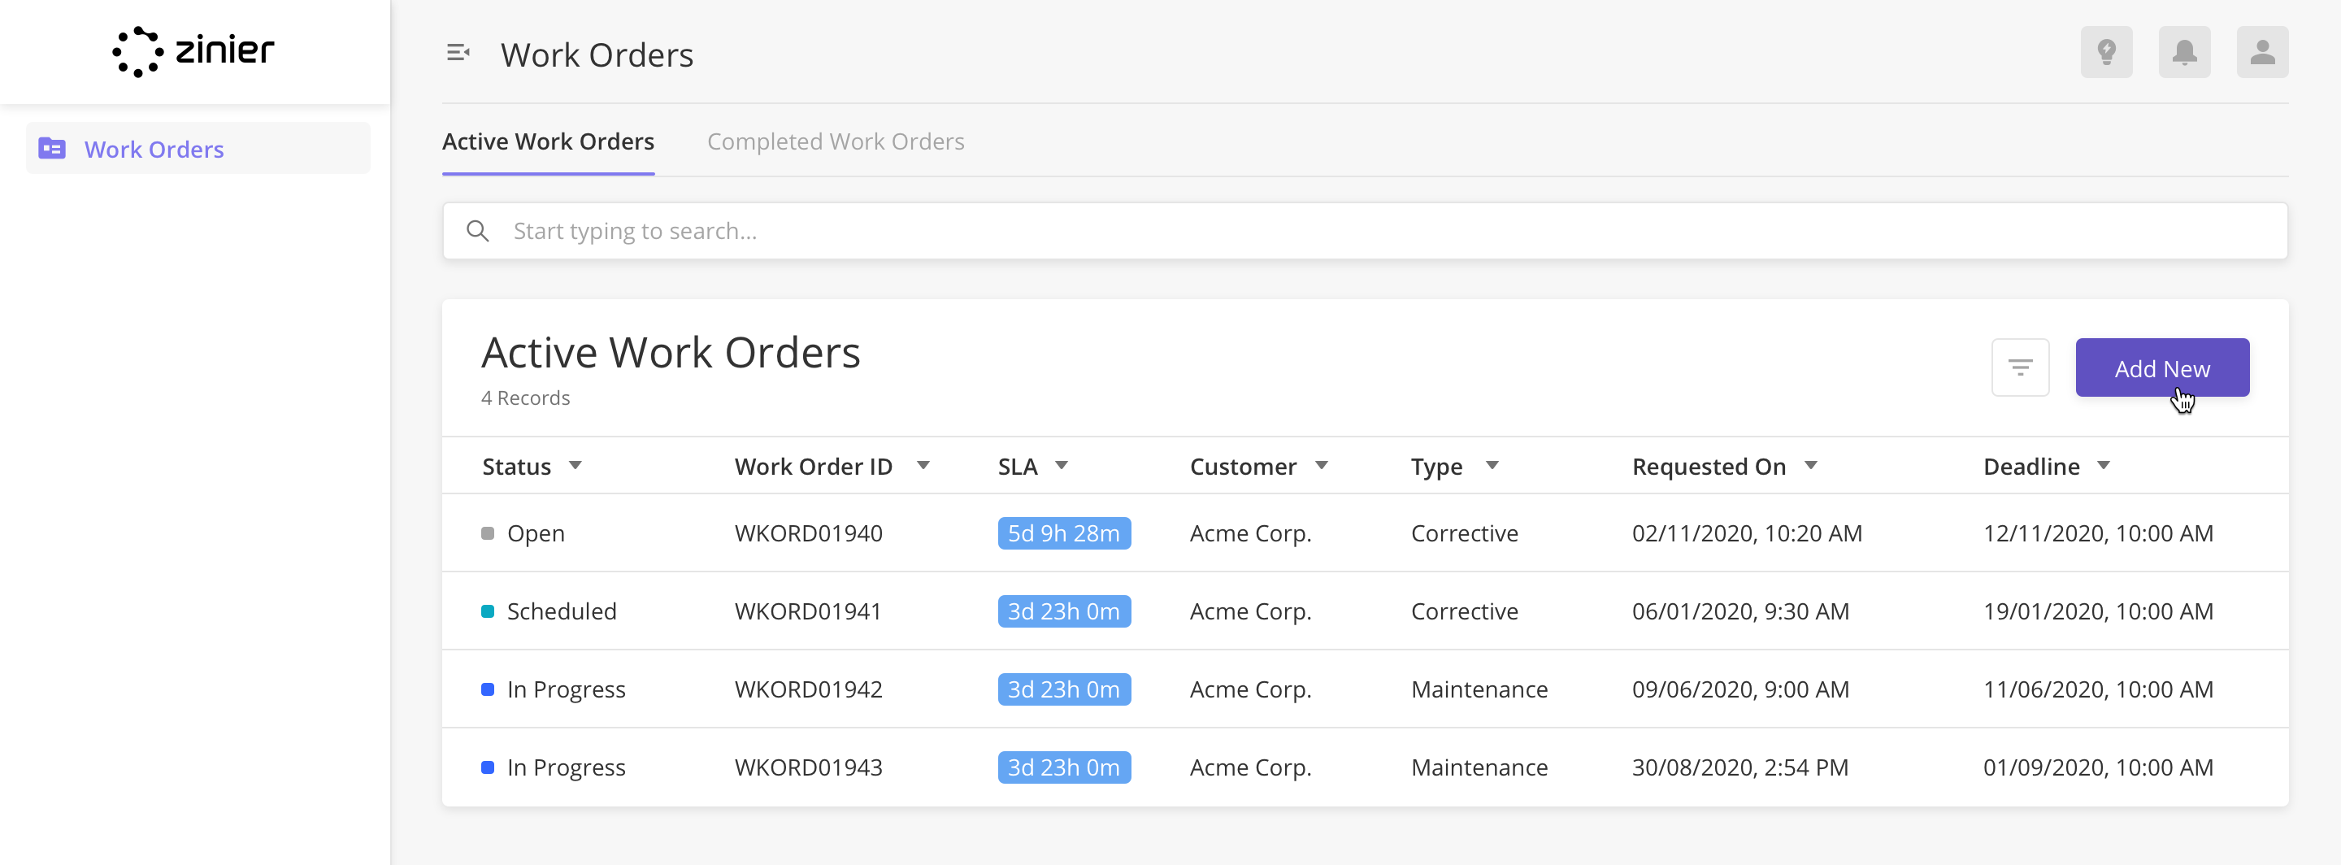The image size is (2341, 865).
Task: Open the lightbulb tips icon
Action: 2107,53
